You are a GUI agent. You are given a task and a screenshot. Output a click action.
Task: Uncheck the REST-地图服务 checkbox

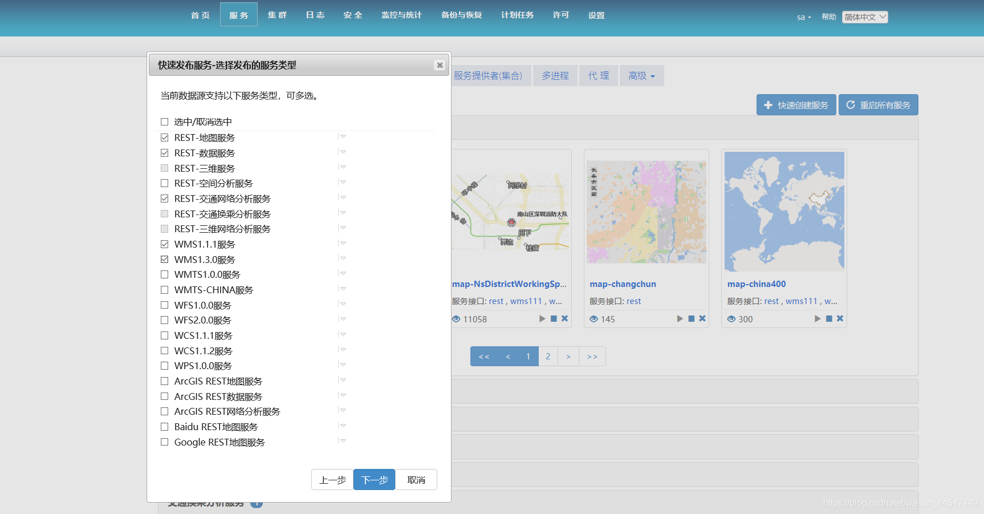tap(164, 137)
